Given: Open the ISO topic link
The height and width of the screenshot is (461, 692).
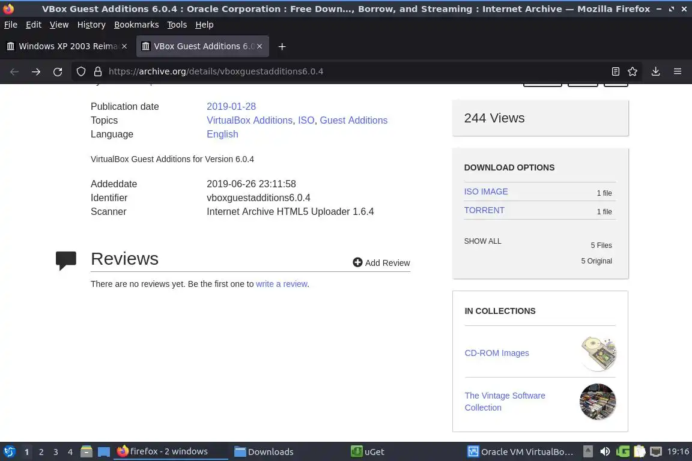Looking at the screenshot, I should coord(306,121).
